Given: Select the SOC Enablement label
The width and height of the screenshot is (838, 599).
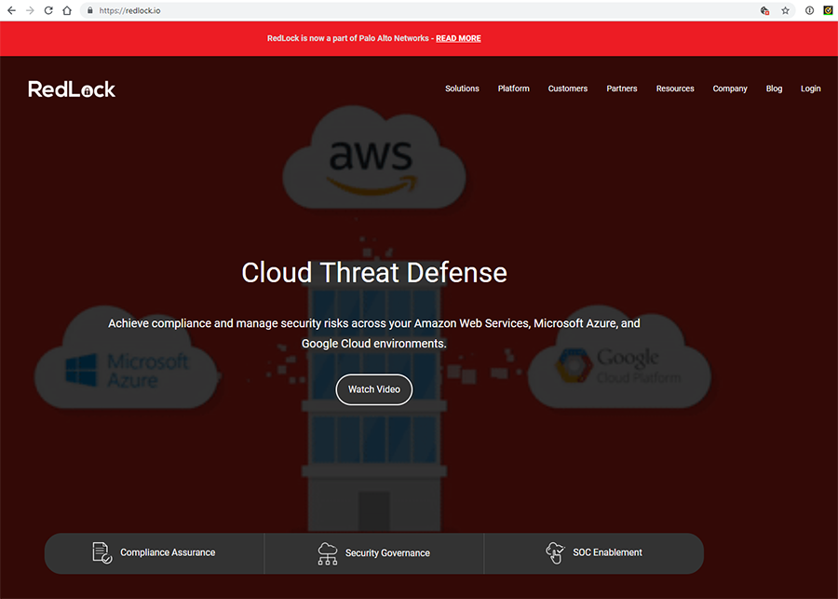Looking at the screenshot, I should (x=608, y=552).
